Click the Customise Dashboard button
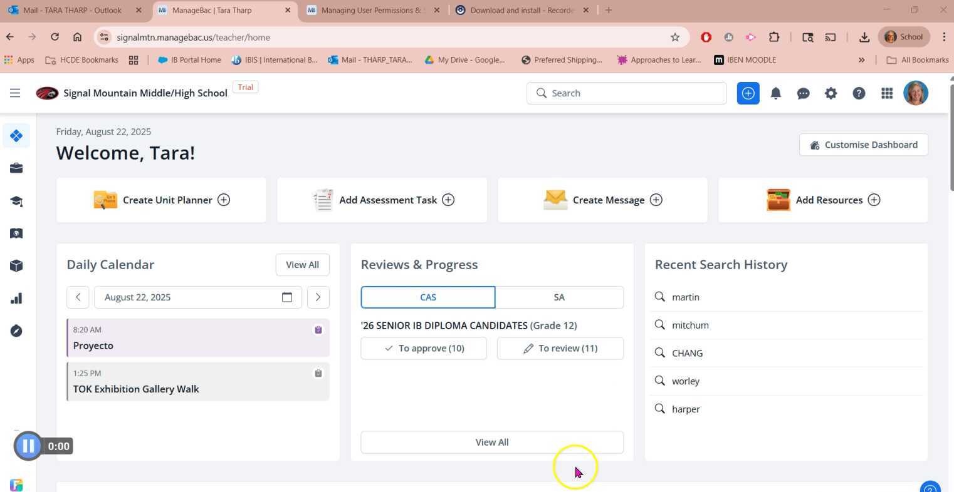This screenshot has height=492, width=954. tap(863, 145)
